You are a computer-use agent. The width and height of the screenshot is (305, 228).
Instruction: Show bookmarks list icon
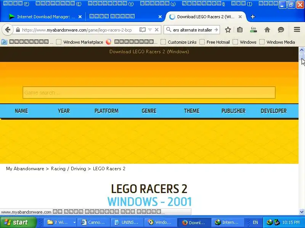[x=240, y=30]
